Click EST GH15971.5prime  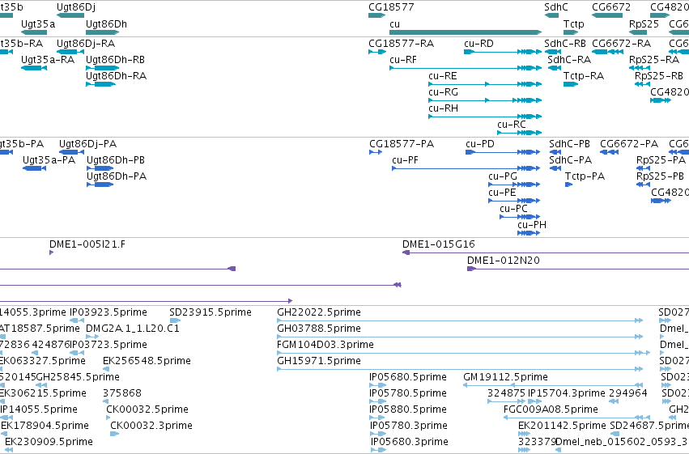[460, 369]
